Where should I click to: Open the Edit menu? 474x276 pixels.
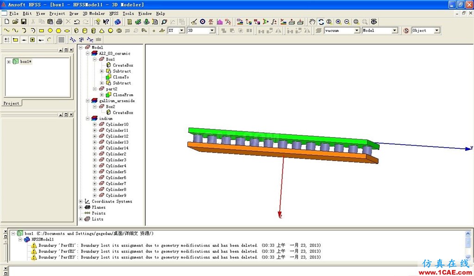pos(27,13)
